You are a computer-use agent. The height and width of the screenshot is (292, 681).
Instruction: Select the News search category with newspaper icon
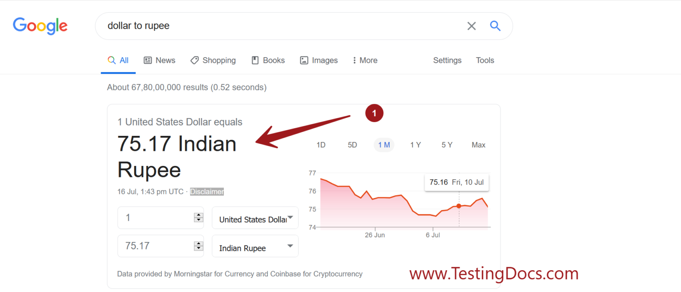159,60
